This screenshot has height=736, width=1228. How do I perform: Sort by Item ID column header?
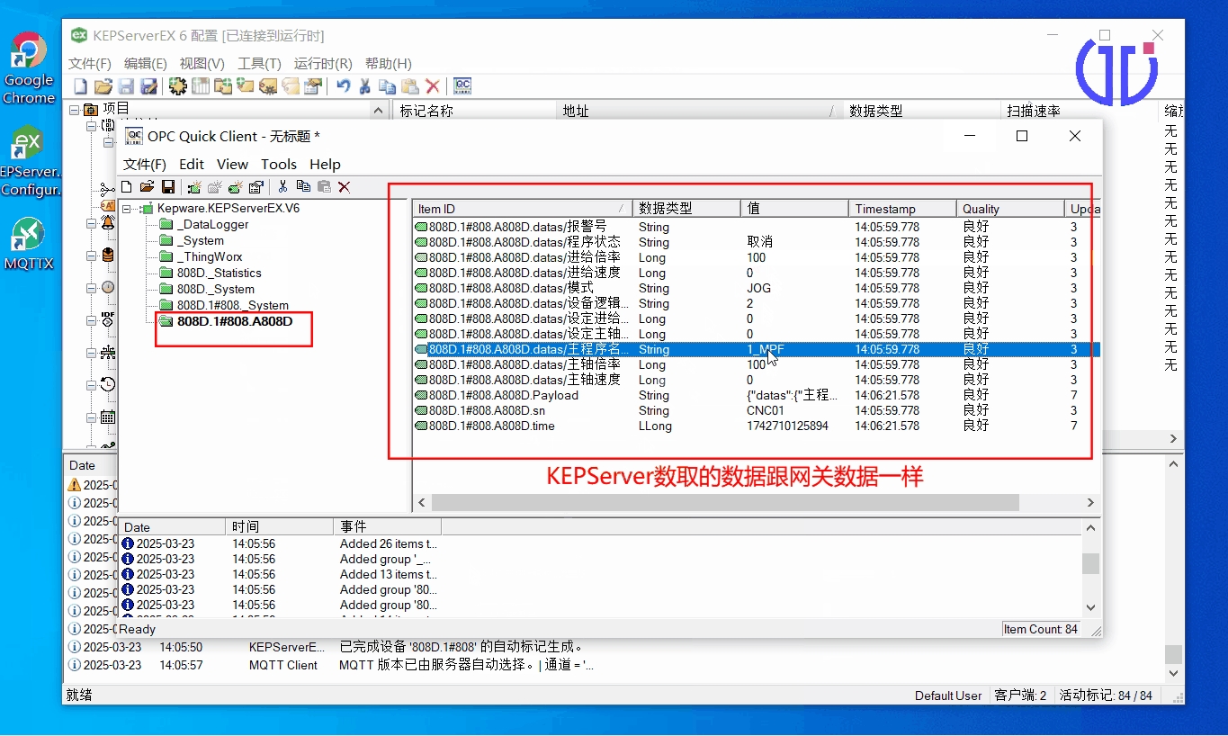(x=523, y=209)
